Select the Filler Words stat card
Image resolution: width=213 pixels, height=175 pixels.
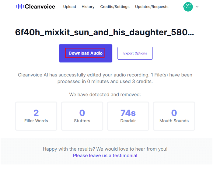[x=36, y=116]
